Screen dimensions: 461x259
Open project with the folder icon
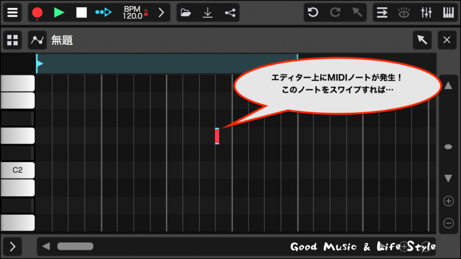[185, 13]
